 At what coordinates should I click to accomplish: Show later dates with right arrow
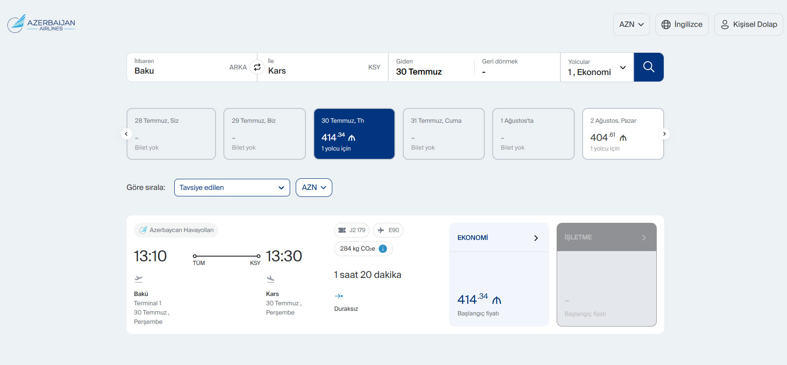664,134
